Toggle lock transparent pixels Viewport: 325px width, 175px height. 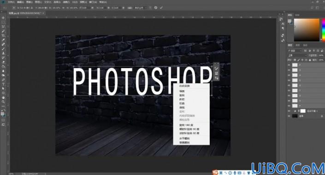(x=295, y=60)
